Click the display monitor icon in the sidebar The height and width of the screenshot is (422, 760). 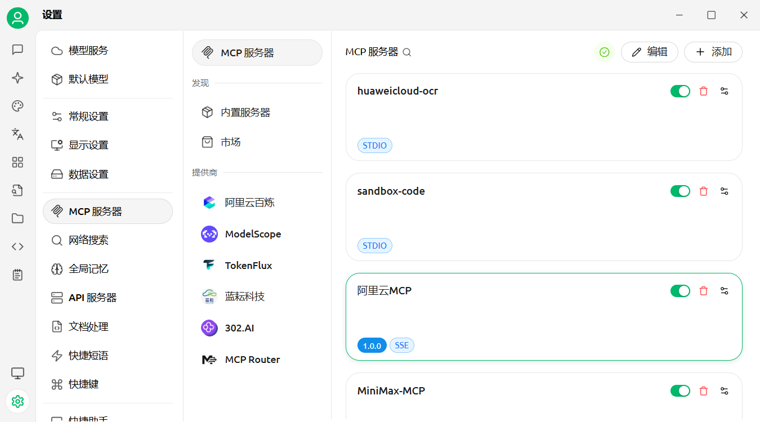(17, 373)
